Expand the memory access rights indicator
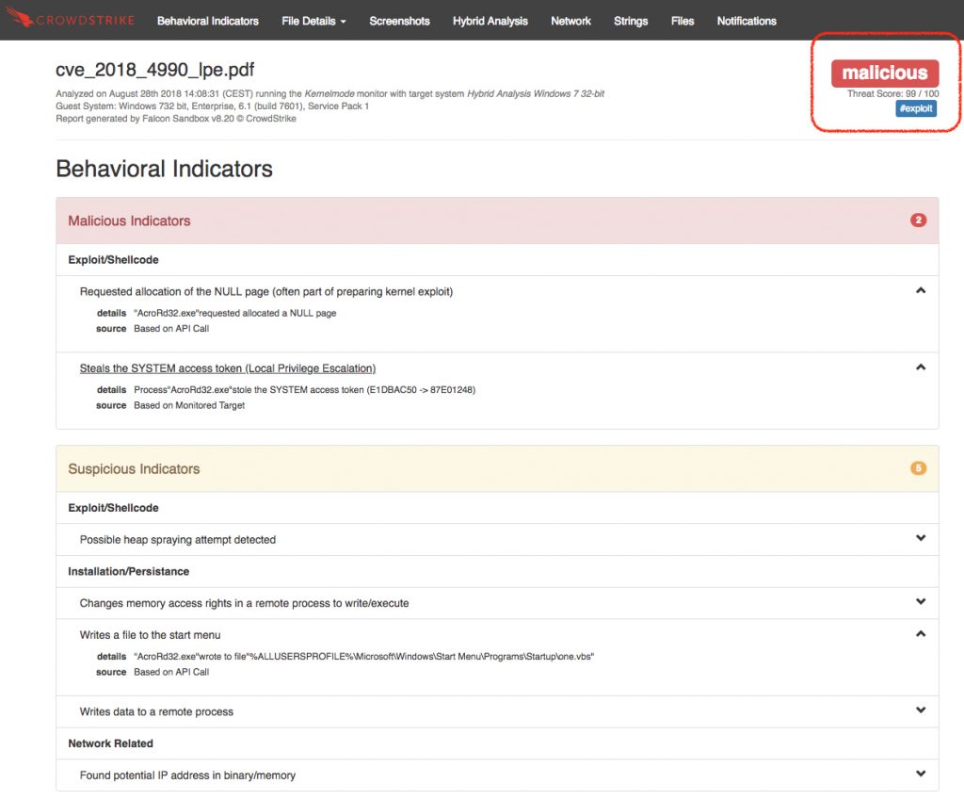This screenshot has width=964, height=800. pyautogui.click(x=921, y=602)
